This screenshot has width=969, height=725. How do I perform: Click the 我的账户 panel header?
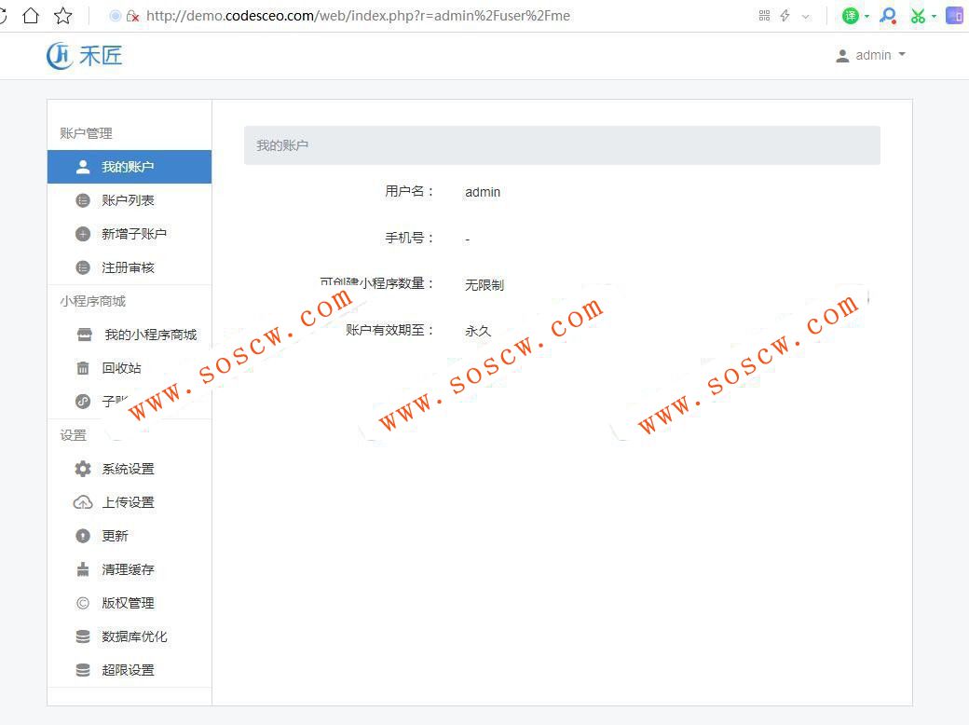[x=562, y=145]
